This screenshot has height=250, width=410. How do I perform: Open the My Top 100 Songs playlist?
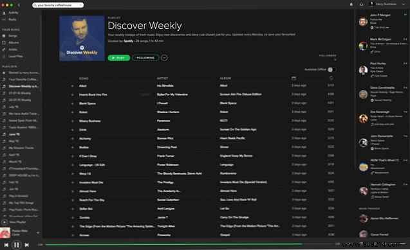(21, 203)
